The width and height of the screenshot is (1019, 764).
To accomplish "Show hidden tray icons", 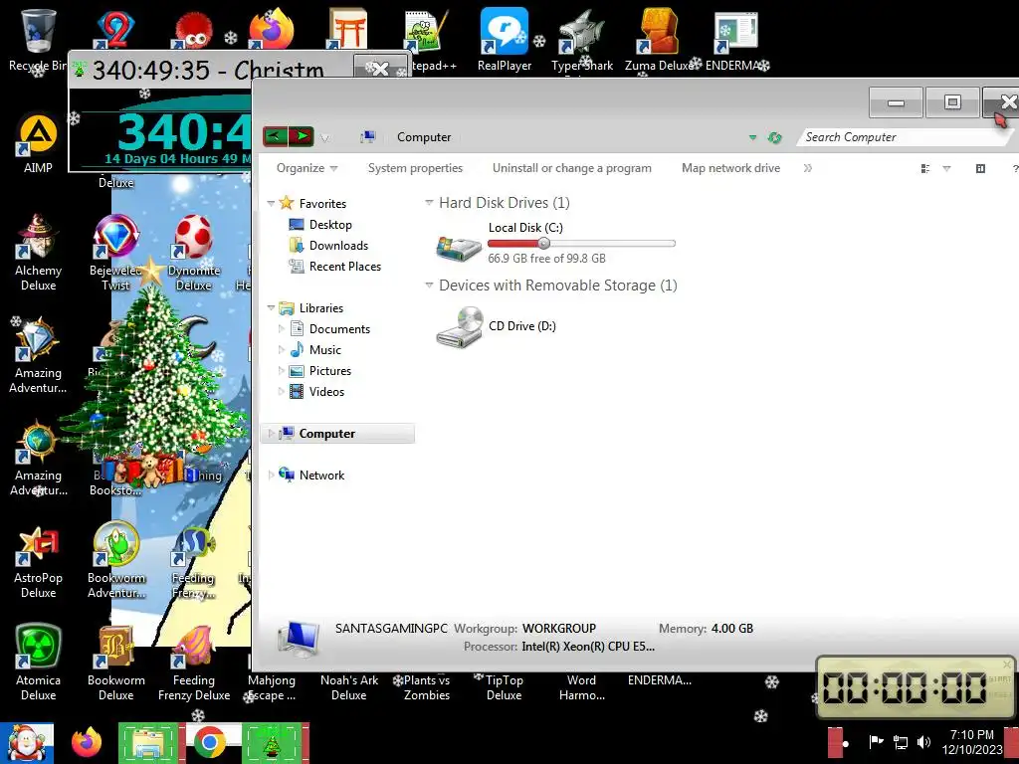I will point(844,743).
